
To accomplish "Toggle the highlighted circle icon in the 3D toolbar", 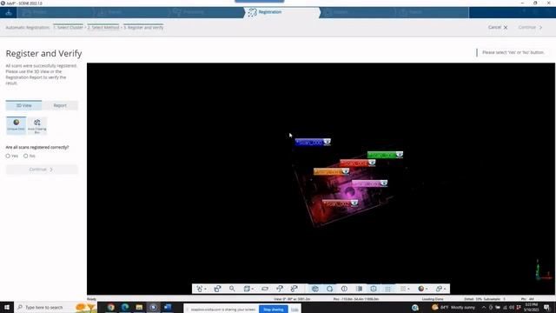I will [329, 289].
